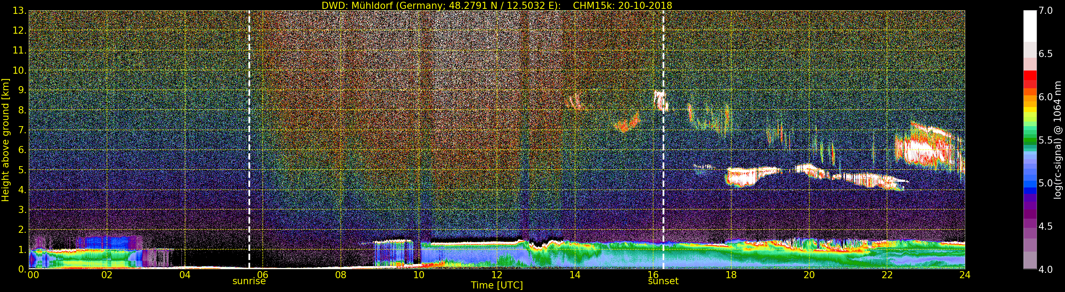Image resolution: width=1065 pixels, height=292 pixels.
Task: Click the '06' time axis tick label
Action: [x=263, y=275]
